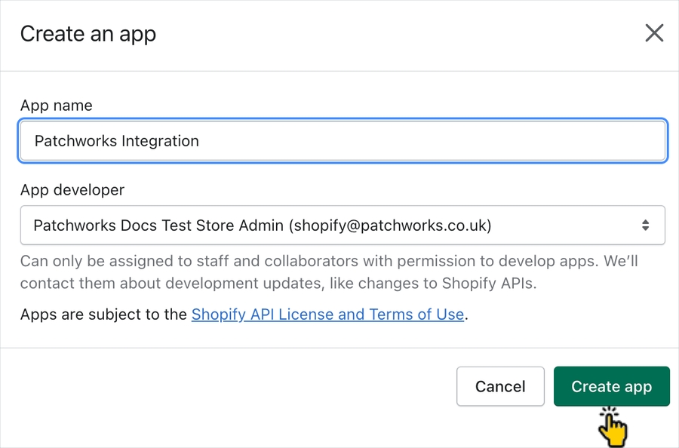Click the Patchworks Docs Test Store Admin entry

158,225
